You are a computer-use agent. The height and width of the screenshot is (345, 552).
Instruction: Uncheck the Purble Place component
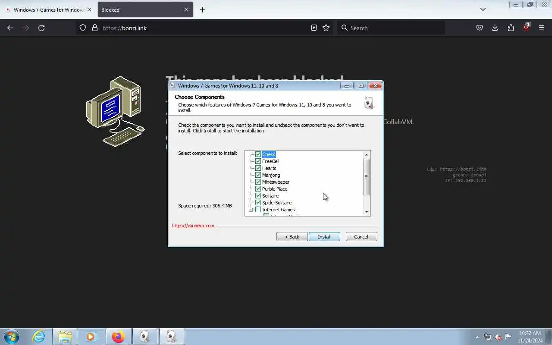pyautogui.click(x=258, y=189)
